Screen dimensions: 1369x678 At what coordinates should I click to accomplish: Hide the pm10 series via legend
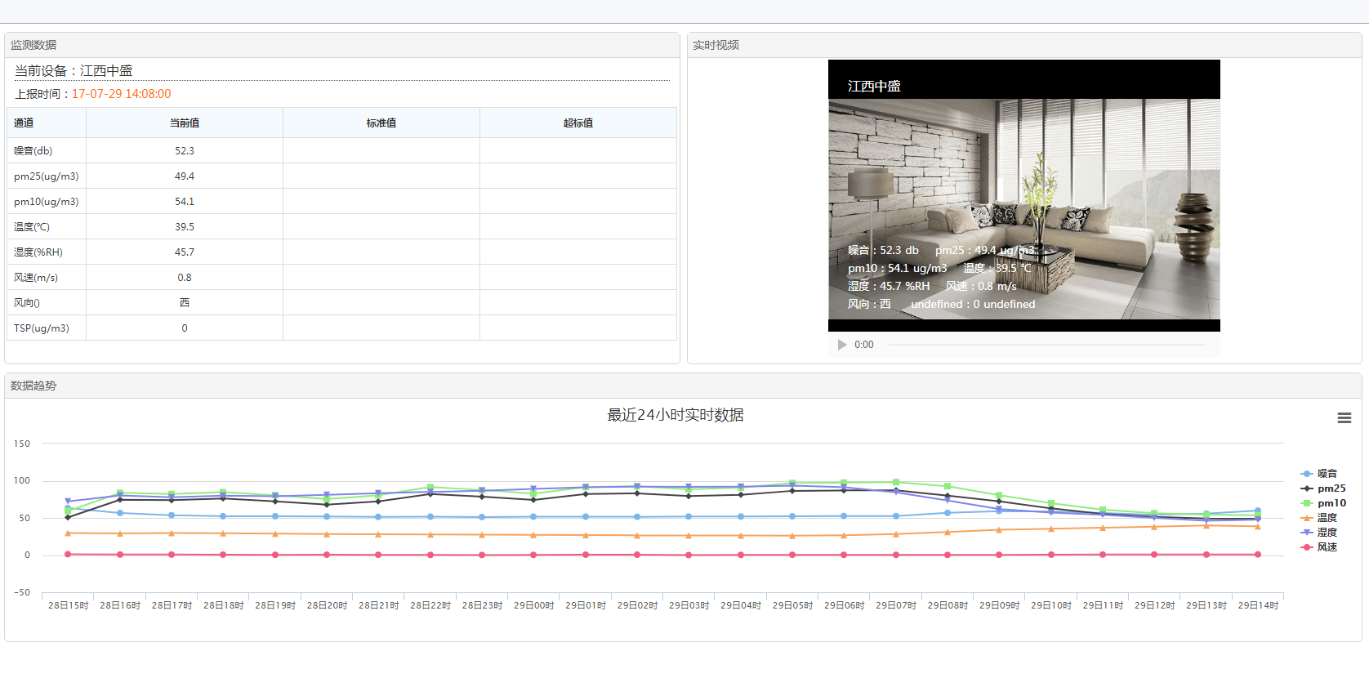coord(1331,503)
